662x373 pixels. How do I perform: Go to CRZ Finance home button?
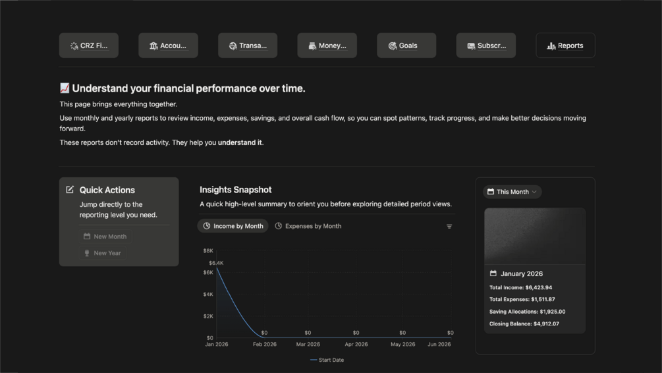(x=89, y=45)
